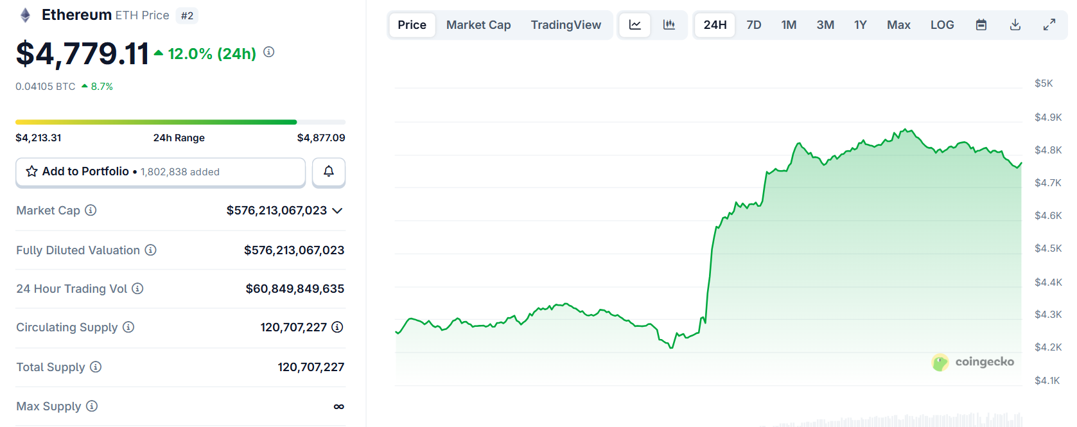Click the 120,707,227 Total Supply value
Image resolution: width=1077 pixels, height=427 pixels.
pos(311,367)
